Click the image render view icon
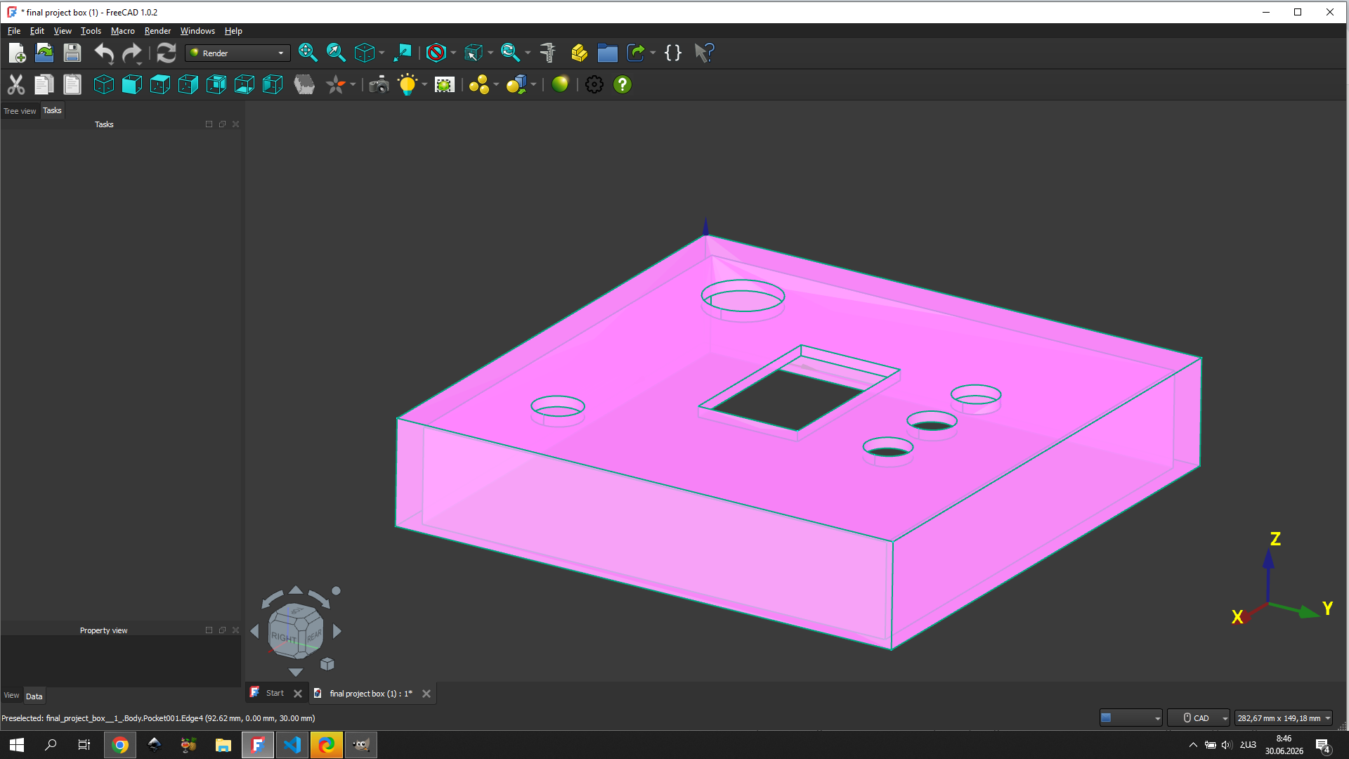The width and height of the screenshot is (1349, 759). click(445, 84)
